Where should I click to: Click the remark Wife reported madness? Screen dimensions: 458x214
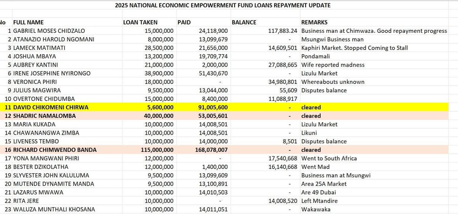(333, 65)
